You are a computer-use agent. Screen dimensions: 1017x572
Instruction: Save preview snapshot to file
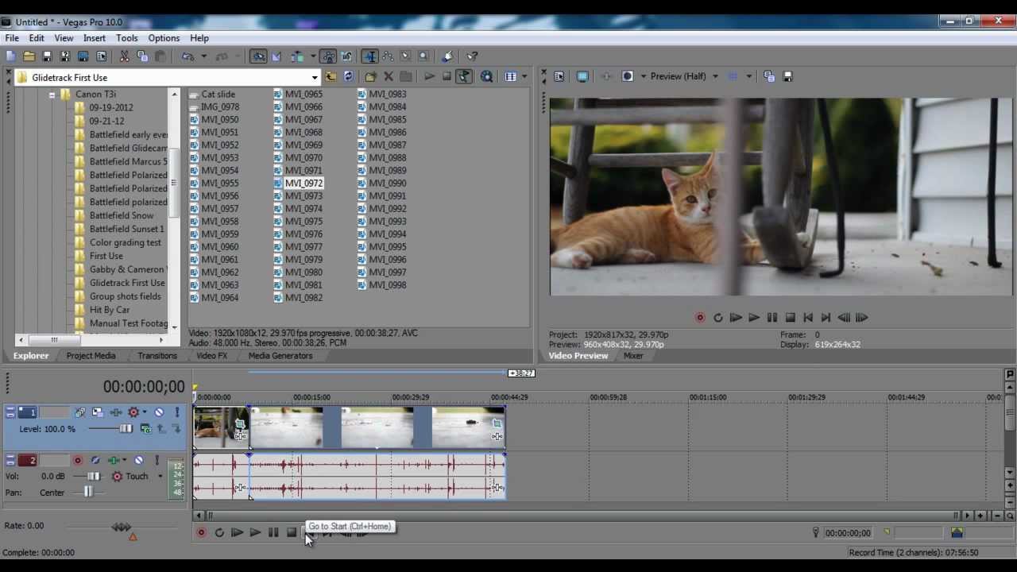788,76
